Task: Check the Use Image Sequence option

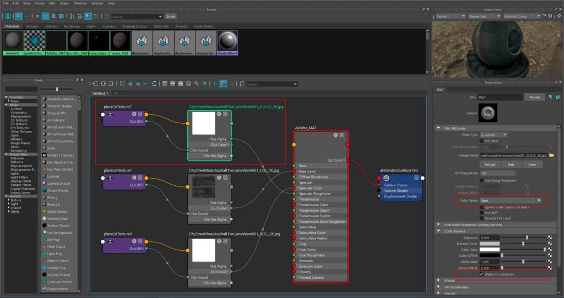Action: point(482,180)
